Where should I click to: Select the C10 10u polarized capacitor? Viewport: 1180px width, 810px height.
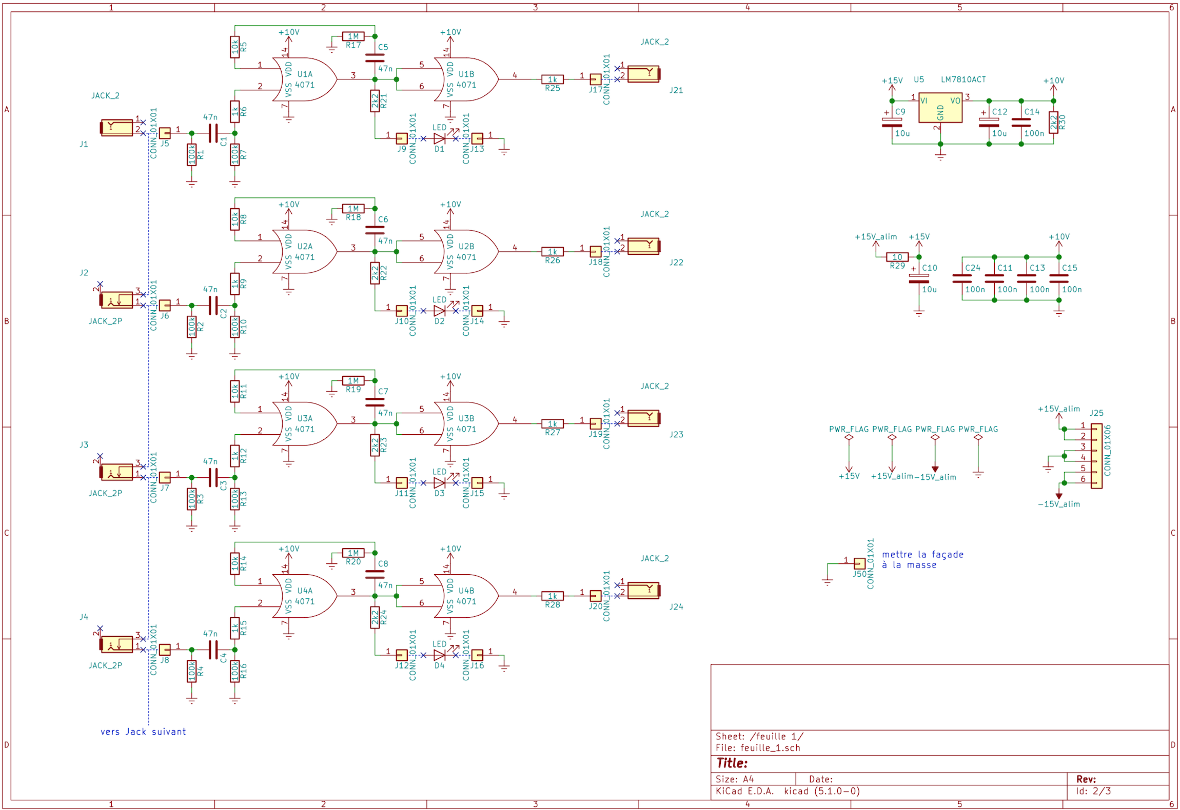[918, 278]
